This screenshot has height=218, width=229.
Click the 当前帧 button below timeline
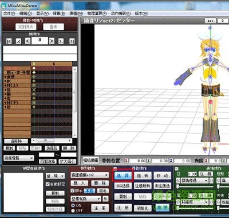pyautogui.click(x=16, y=141)
